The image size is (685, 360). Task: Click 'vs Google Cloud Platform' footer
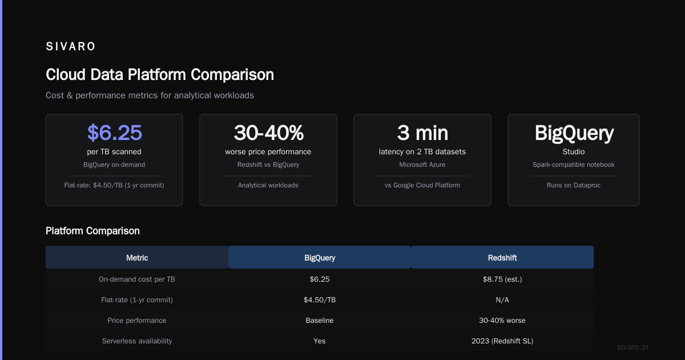point(422,185)
